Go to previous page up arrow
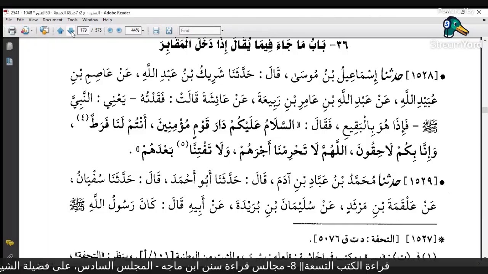This screenshot has width=488, height=274. [60, 30]
